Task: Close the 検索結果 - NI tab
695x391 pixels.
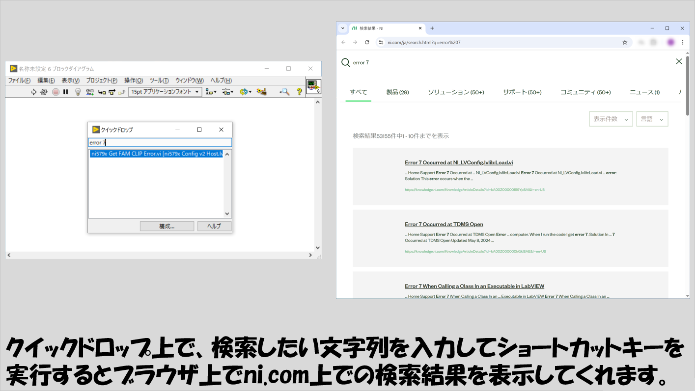Action: click(x=419, y=28)
